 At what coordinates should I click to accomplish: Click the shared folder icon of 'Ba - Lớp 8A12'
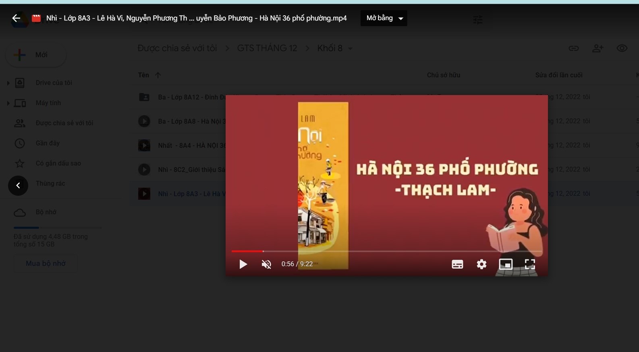click(x=144, y=97)
